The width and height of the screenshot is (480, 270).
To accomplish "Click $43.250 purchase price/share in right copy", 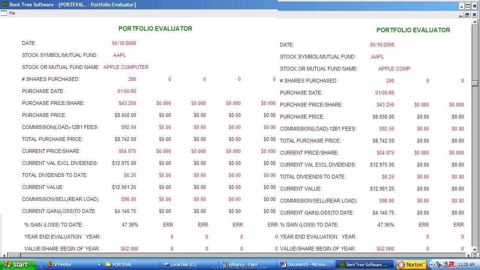I will point(385,105).
